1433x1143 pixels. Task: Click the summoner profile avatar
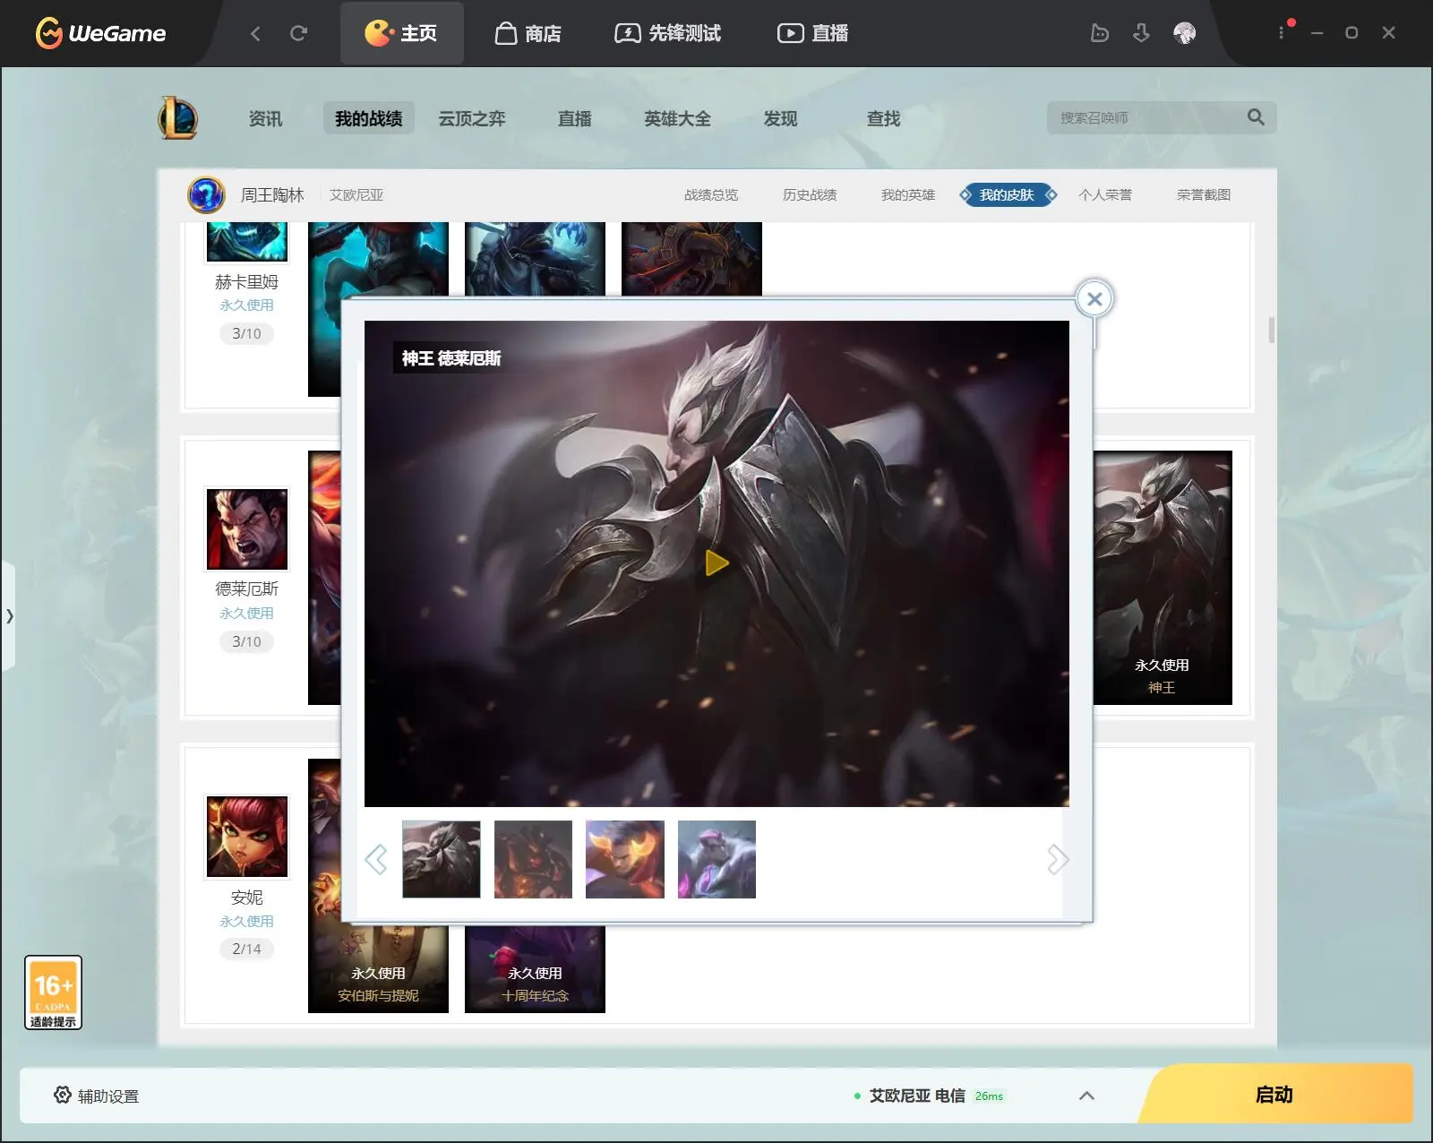206,194
